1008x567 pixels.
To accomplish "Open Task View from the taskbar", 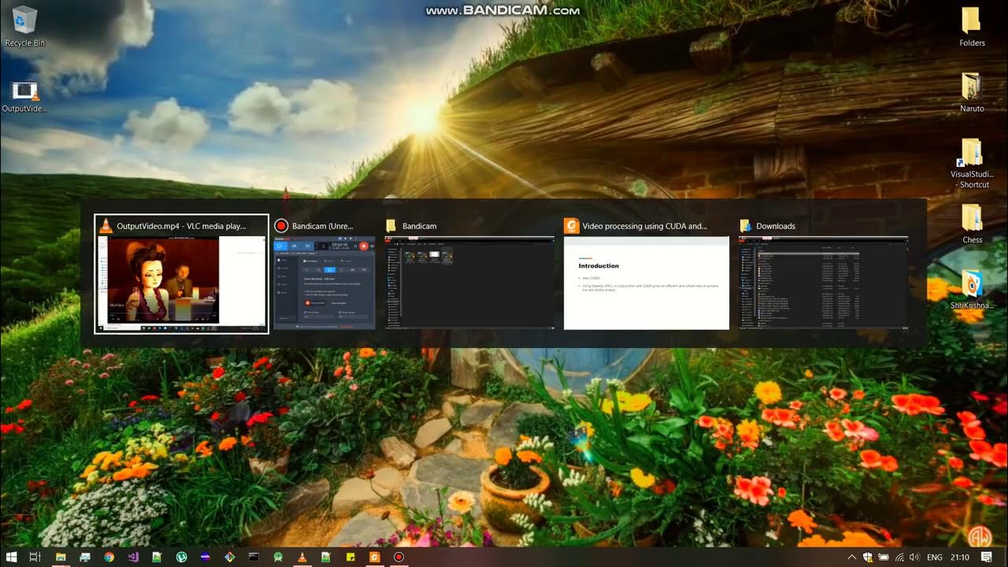I will 35,557.
